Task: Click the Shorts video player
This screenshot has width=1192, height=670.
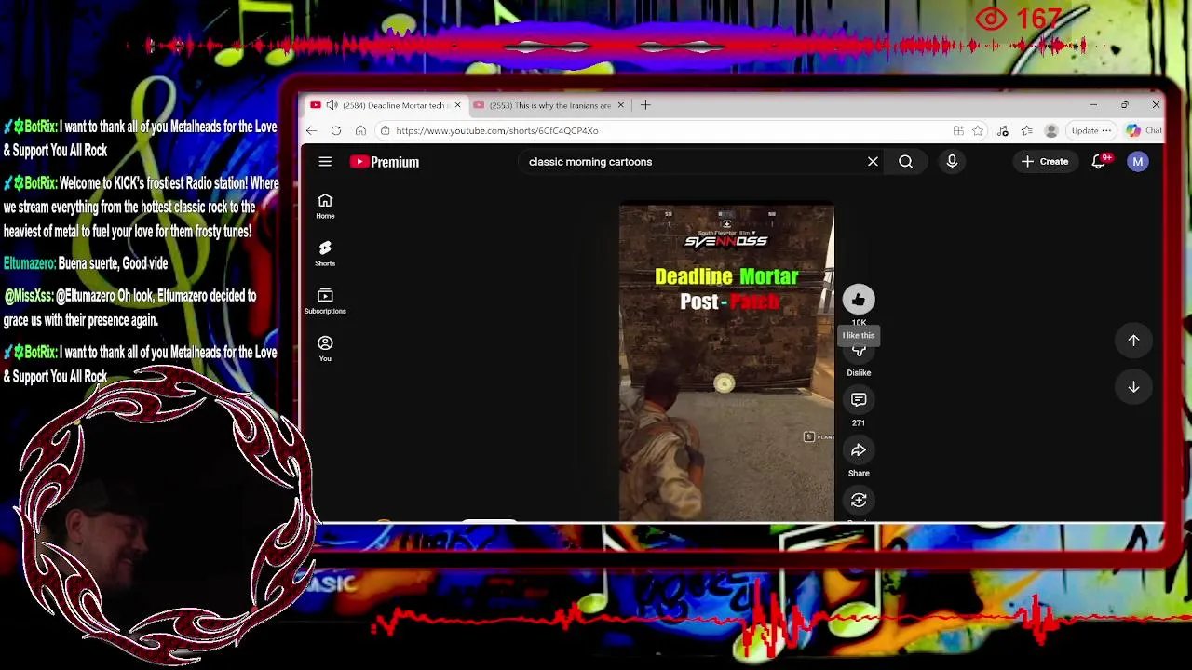Action: [726, 363]
